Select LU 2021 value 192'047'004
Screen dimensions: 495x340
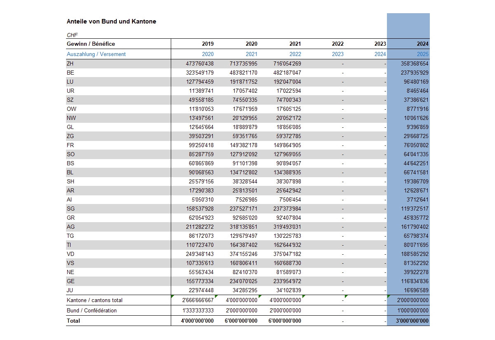(287, 82)
